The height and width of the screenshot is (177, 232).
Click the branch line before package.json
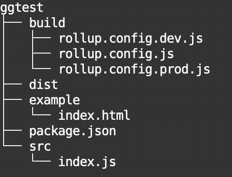point(13,130)
